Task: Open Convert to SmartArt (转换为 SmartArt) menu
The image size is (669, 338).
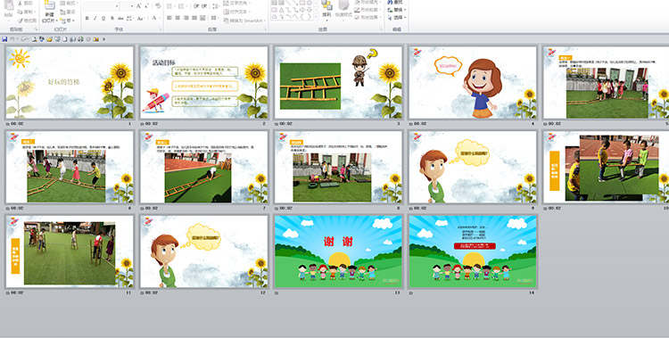Action: tap(244, 21)
